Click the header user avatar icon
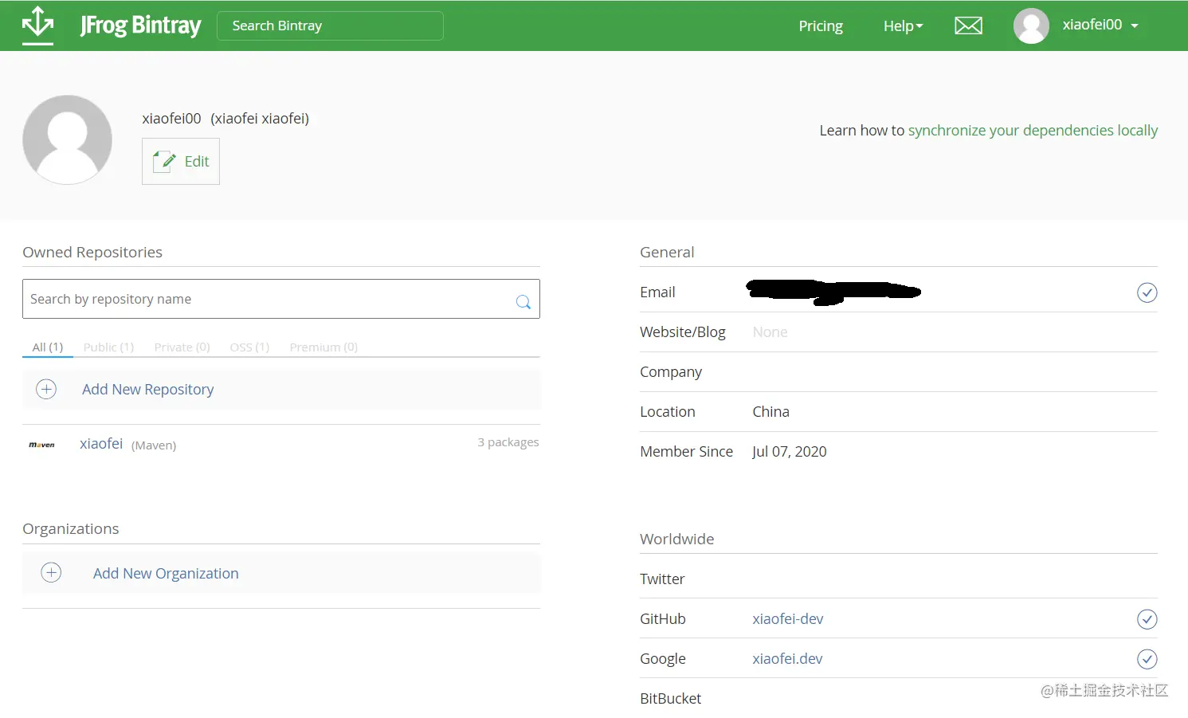Screen dimensions: 1188x718 point(1030,26)
